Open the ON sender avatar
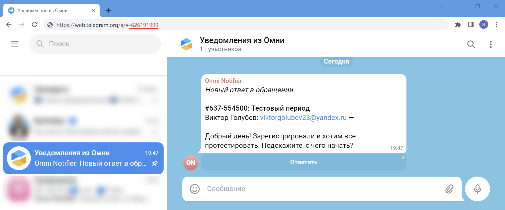505x210 pixels. click(x=191, y=163)
